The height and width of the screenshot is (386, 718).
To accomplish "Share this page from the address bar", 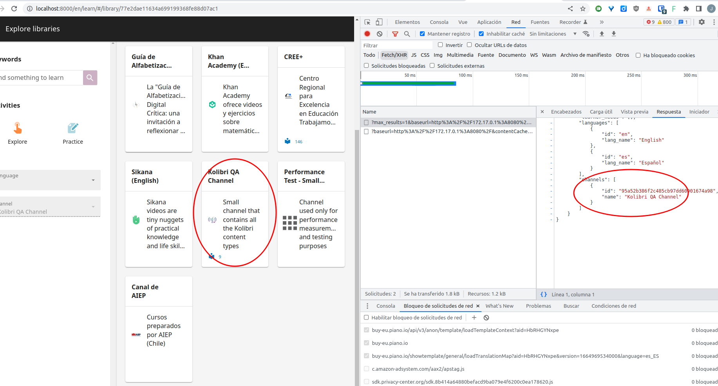I will pyautogui.click(x=570, y=9).
